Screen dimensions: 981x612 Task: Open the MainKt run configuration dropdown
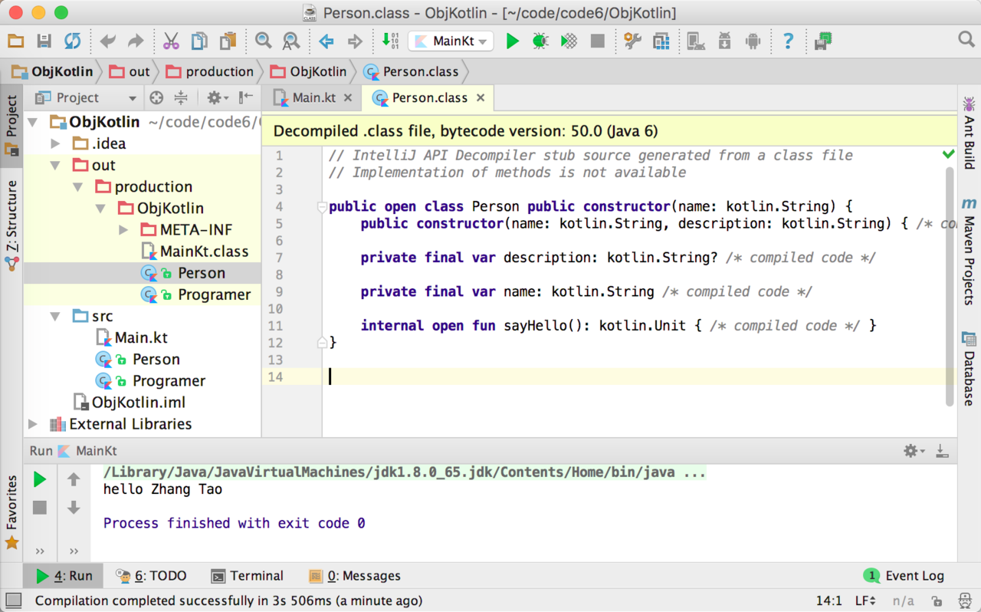pyautogui.click(x=451, y=41)
